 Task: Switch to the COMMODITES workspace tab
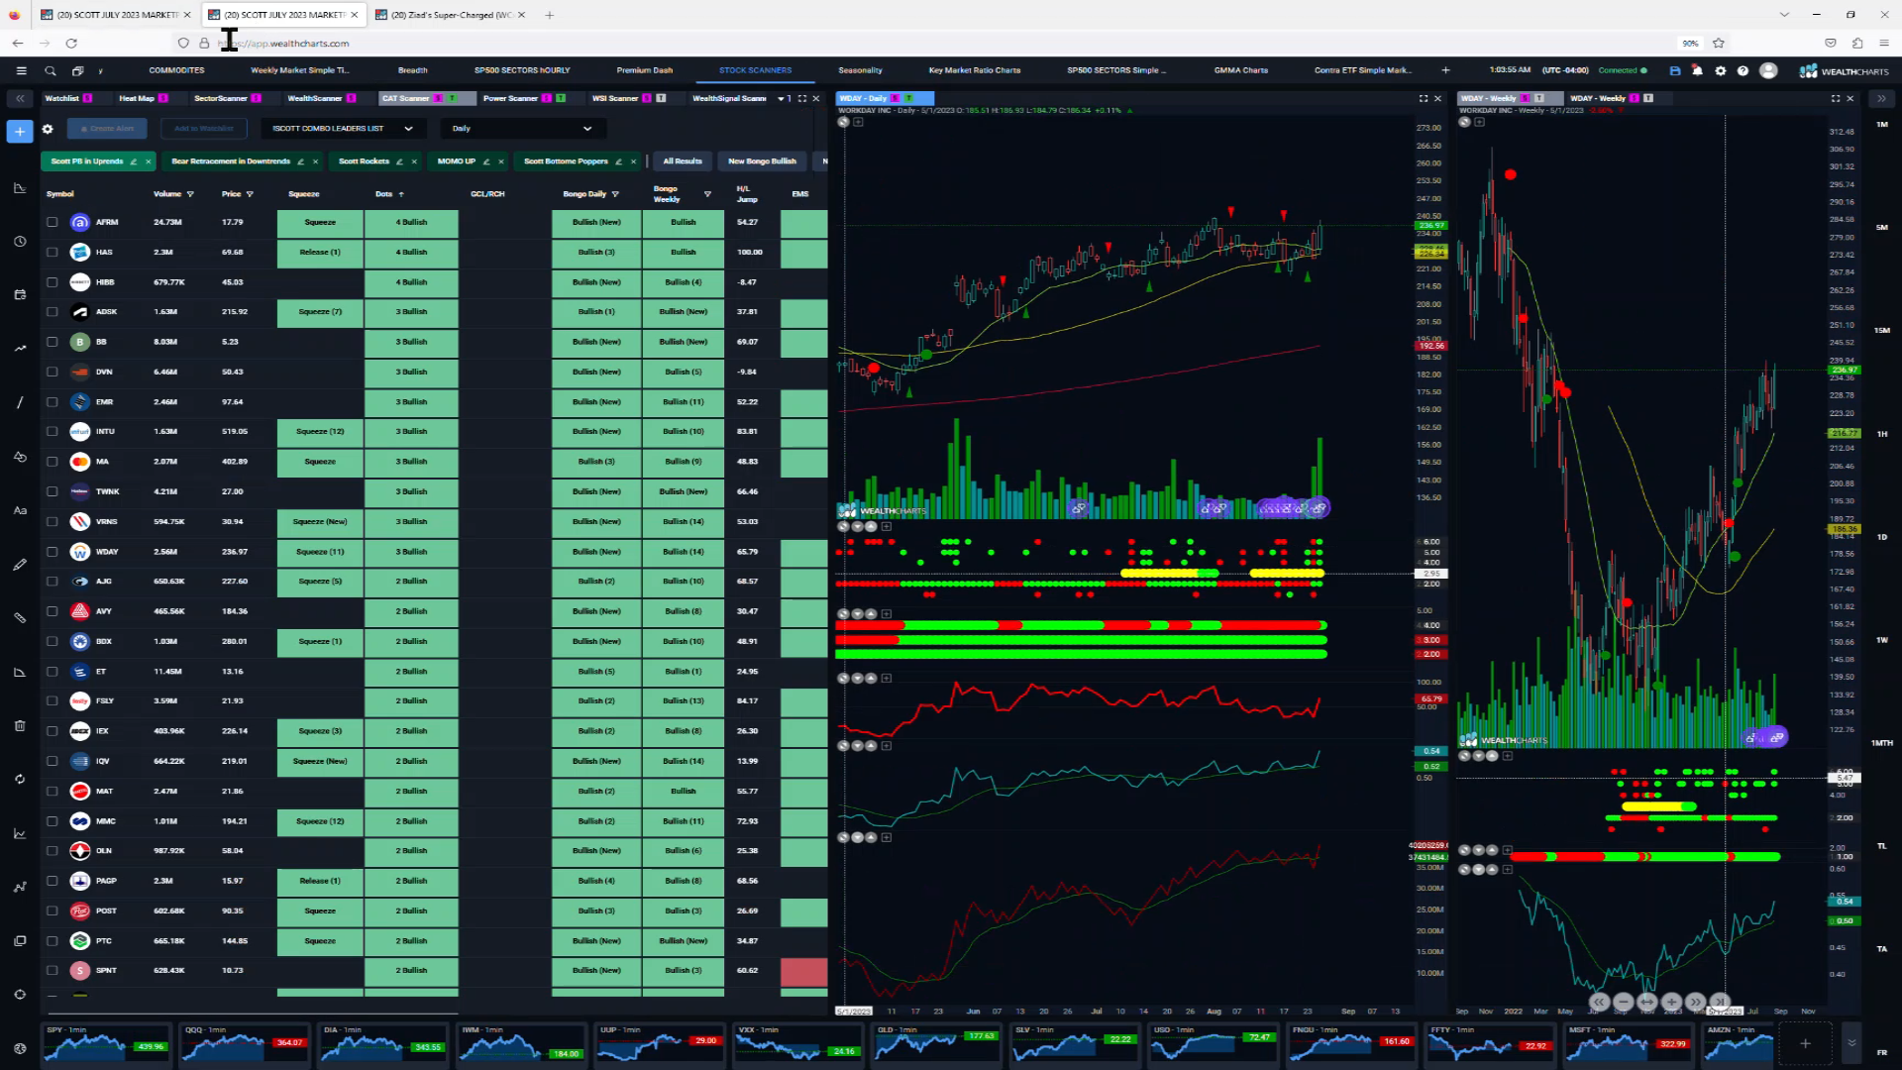[x=176, y=70]
